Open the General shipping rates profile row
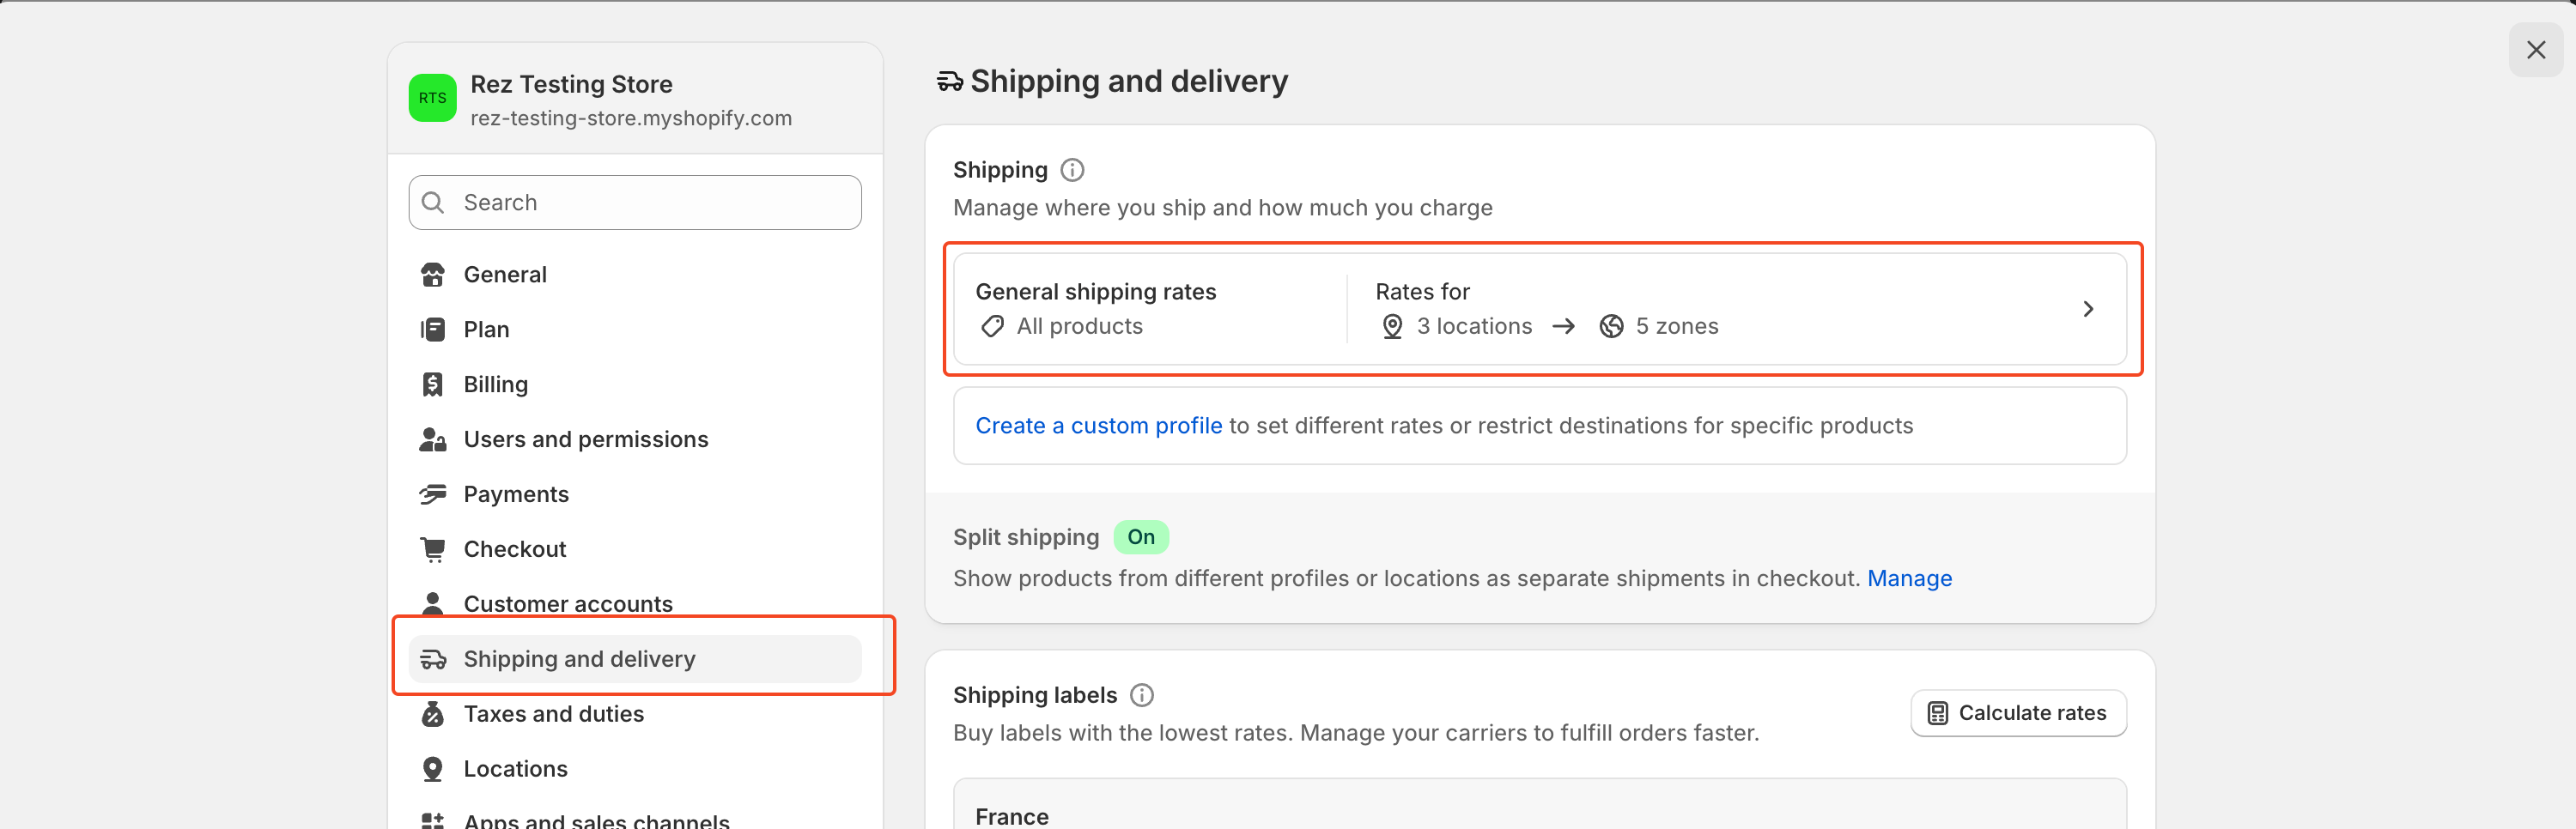Viewport: 2576px width, 829px height. (1538, 309)
